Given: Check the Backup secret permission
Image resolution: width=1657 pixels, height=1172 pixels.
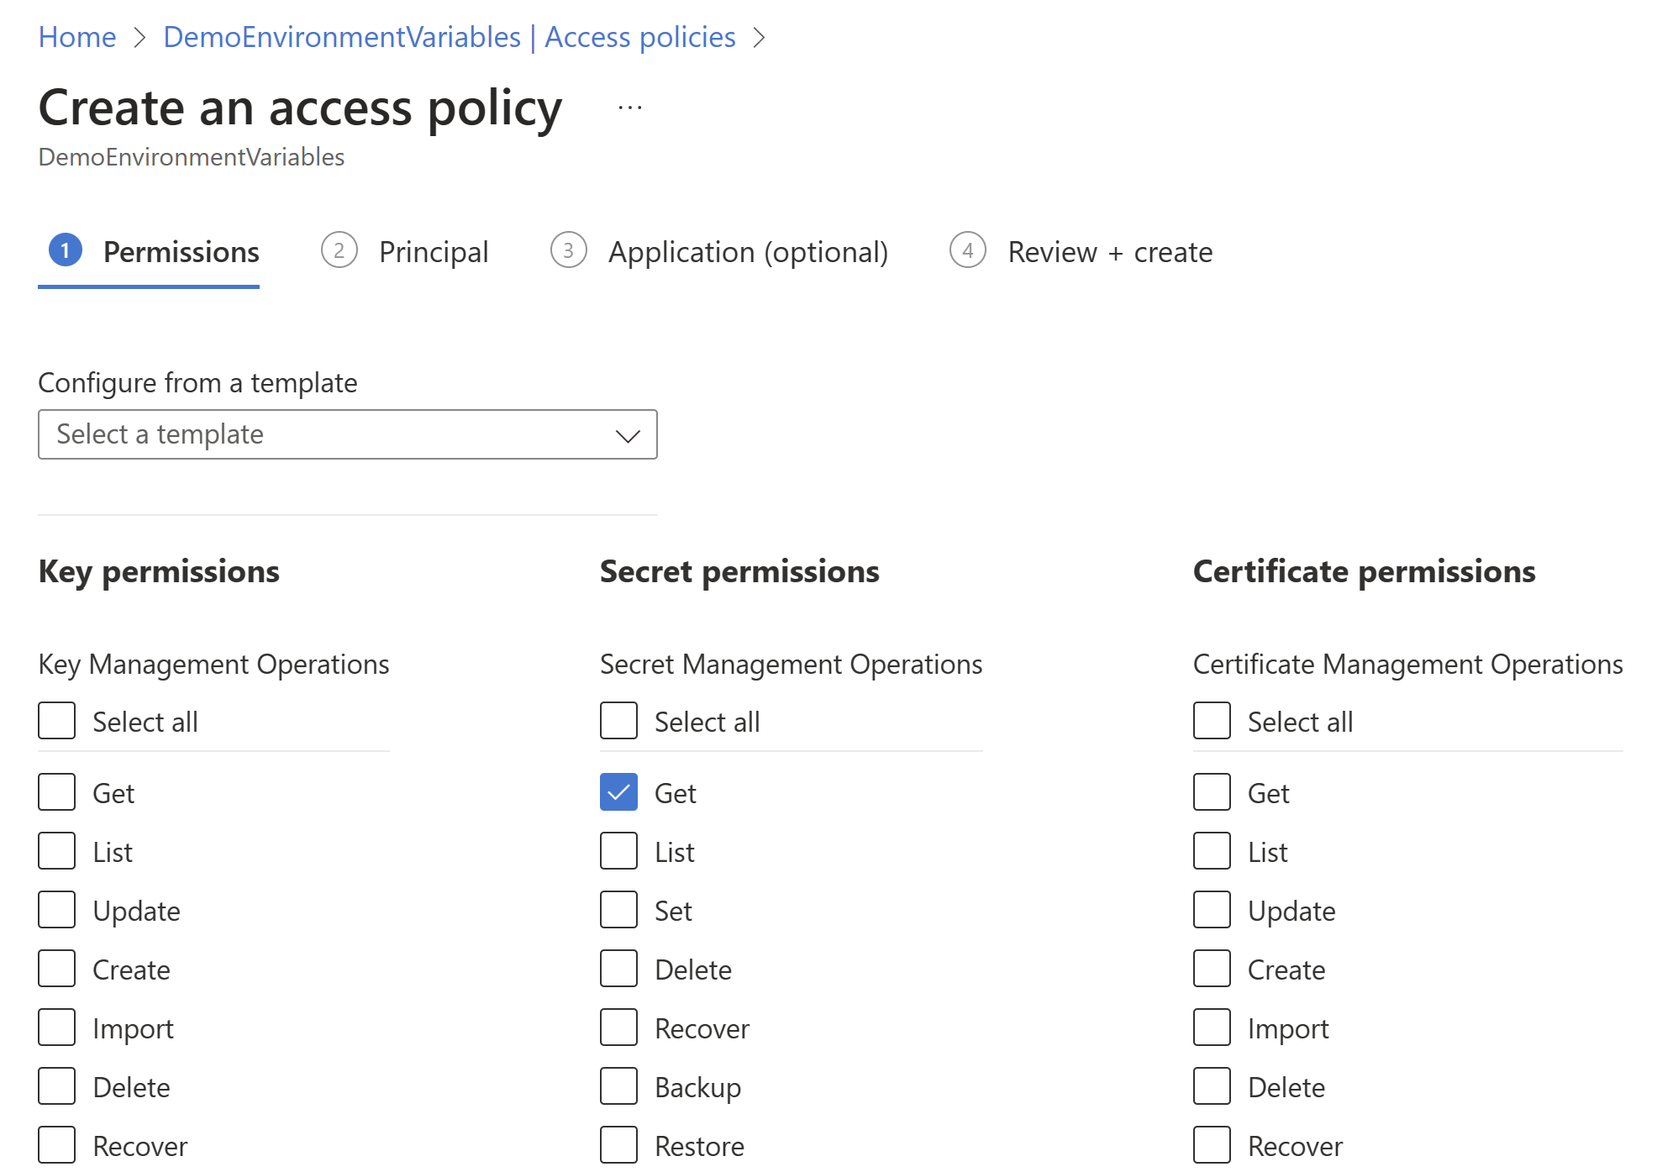Looking at the screenshot, I should tap(618, 1086).
